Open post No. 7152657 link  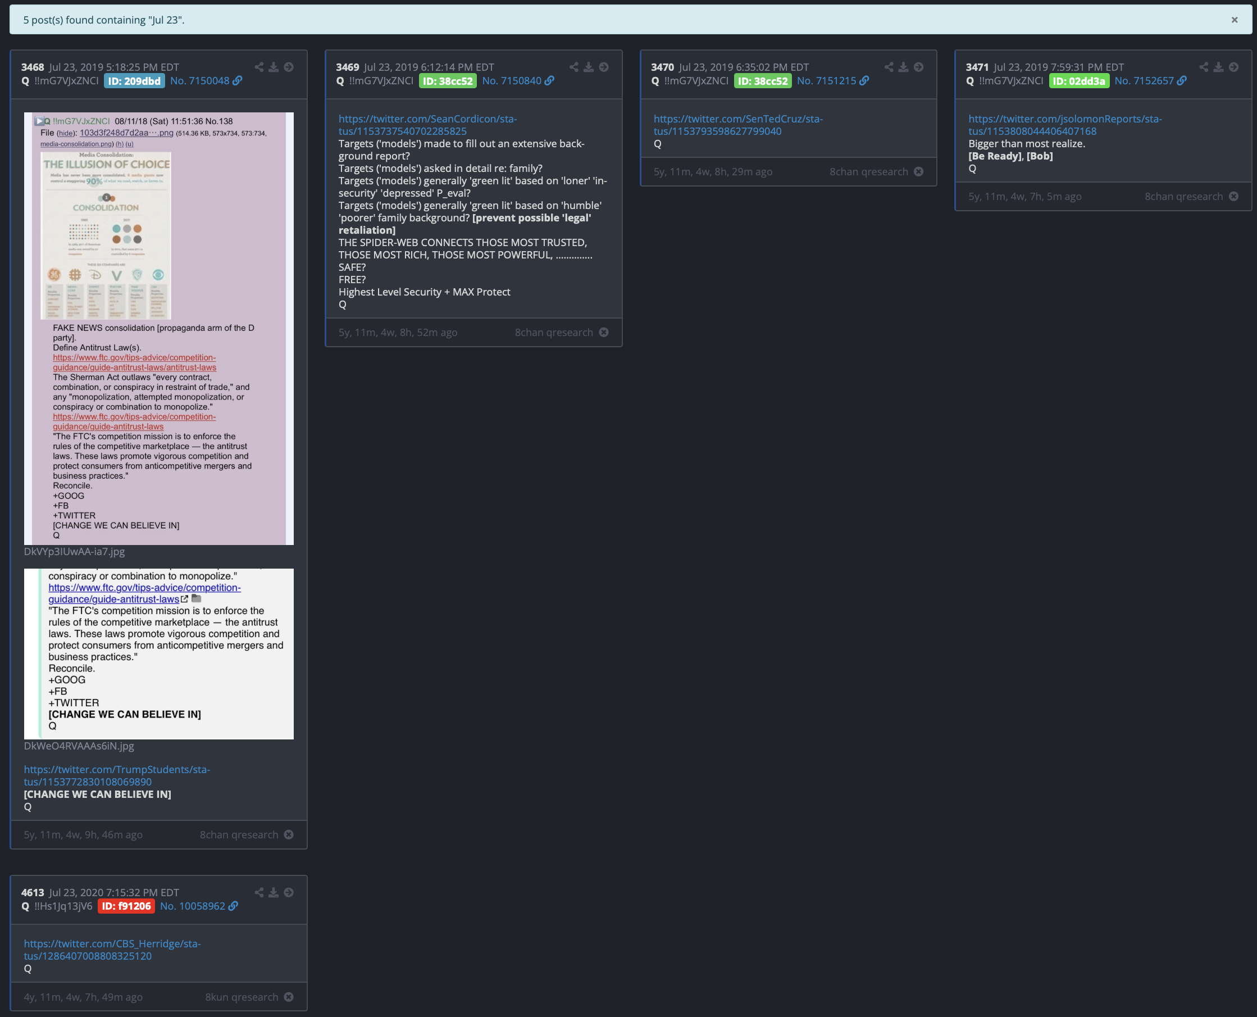(x=1144, y=81)
